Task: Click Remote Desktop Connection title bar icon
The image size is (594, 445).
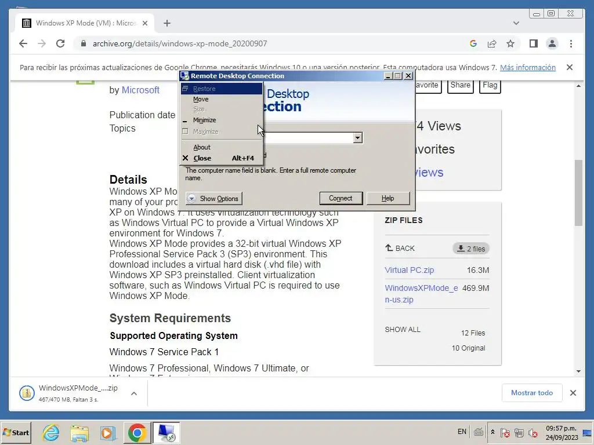Action: (x=185, y=76)
